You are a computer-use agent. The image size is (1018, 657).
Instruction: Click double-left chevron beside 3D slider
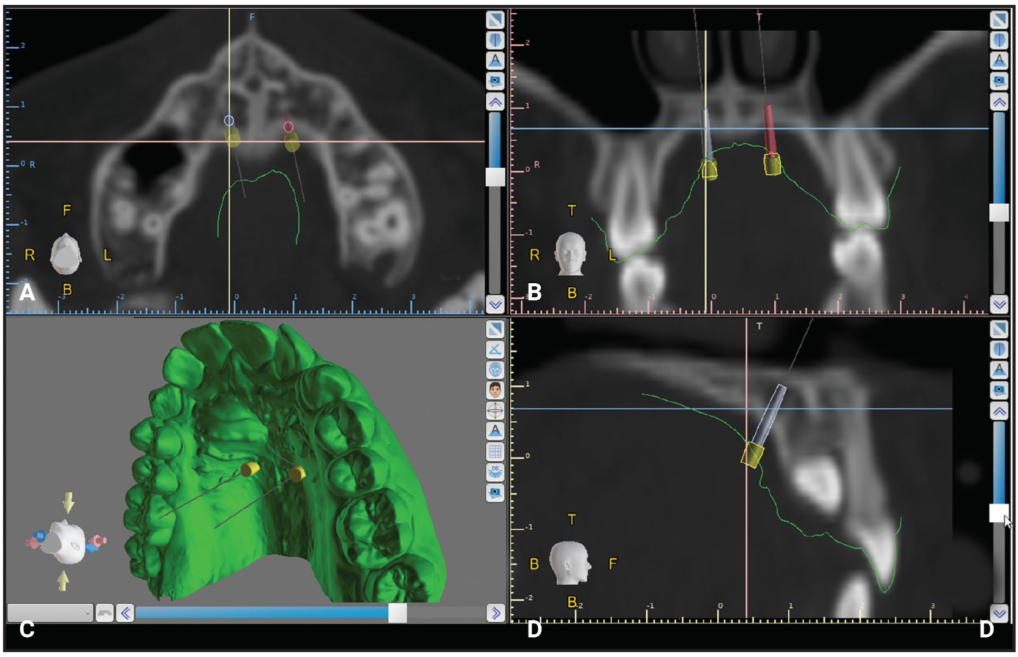click(x=125, y=613)
